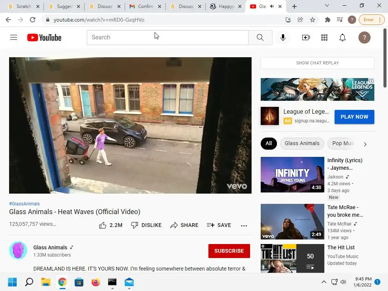
Task: Click SHOW CHAT REPLAY
Action: (318, 63)
